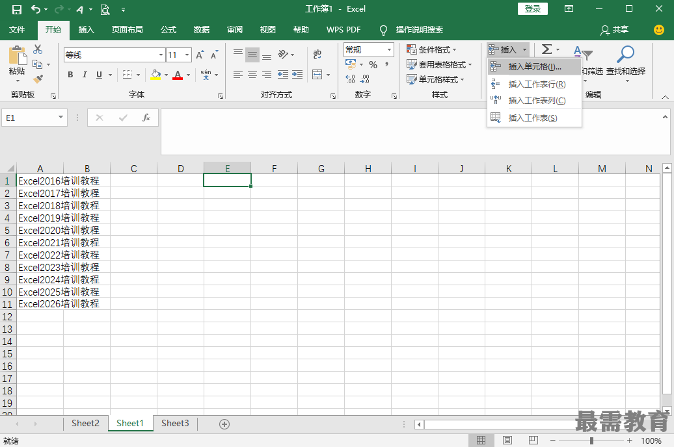Toggle align text left
Screen dimensions: 674x447
238,75
